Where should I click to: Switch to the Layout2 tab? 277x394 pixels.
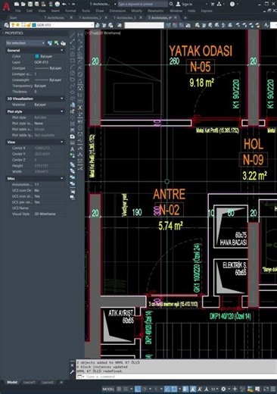[48, 383]
